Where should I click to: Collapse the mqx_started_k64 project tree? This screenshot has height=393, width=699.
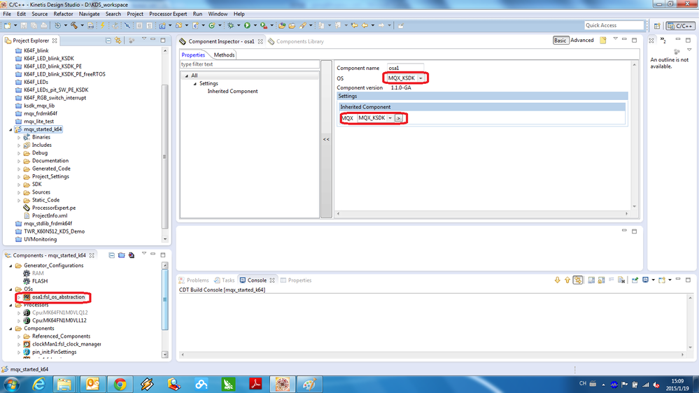[10, 129]
